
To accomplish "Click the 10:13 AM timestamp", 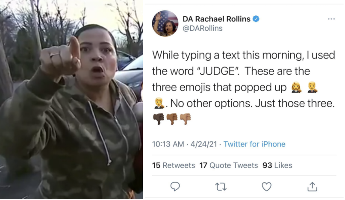I will click(168, 144).
